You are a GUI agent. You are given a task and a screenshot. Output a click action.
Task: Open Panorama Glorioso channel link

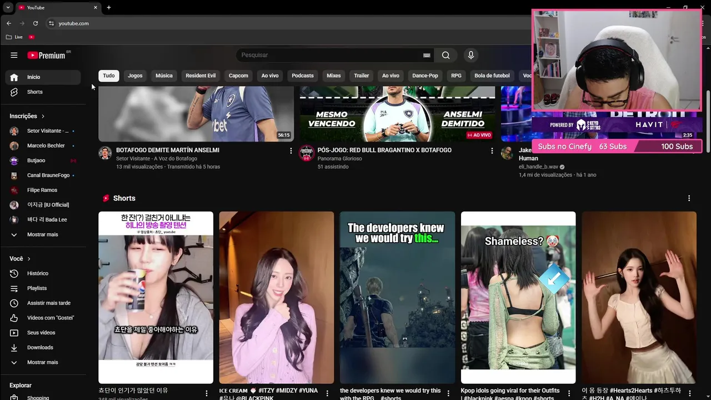(339, 158)
